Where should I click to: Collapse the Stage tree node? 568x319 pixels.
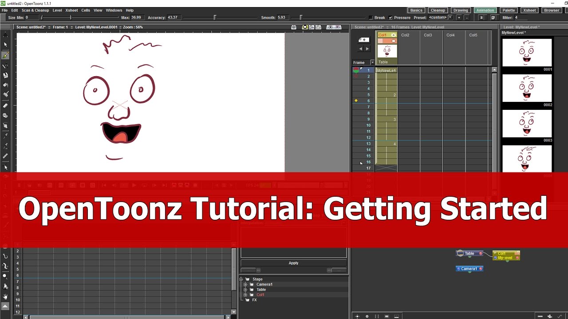point(241,279)
